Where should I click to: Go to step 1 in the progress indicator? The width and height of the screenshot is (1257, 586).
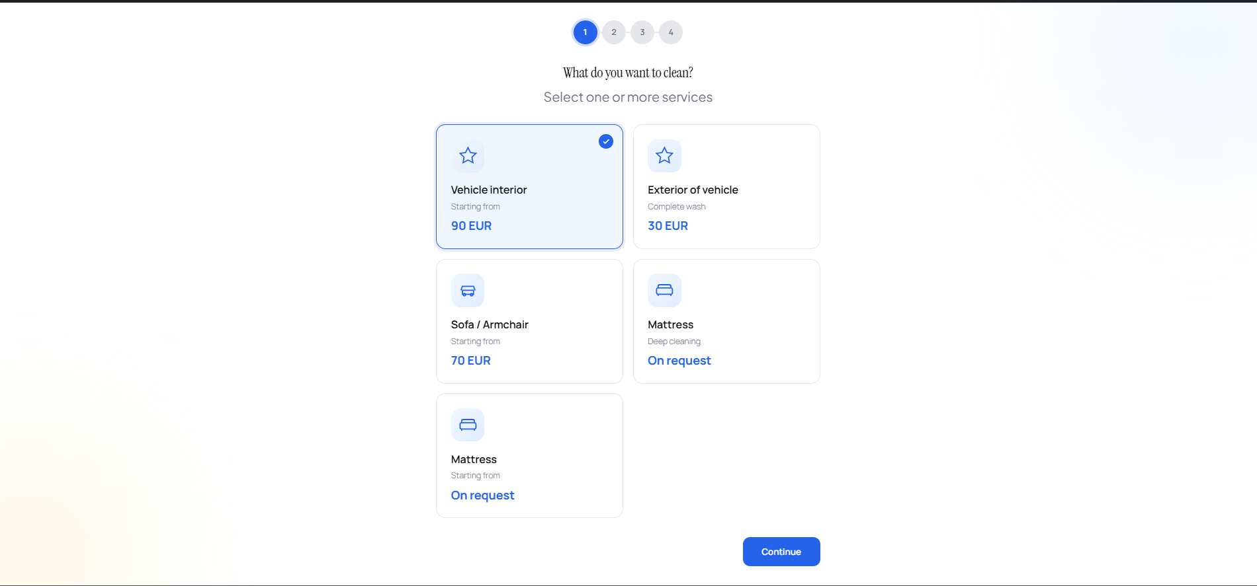coord(585,32)
